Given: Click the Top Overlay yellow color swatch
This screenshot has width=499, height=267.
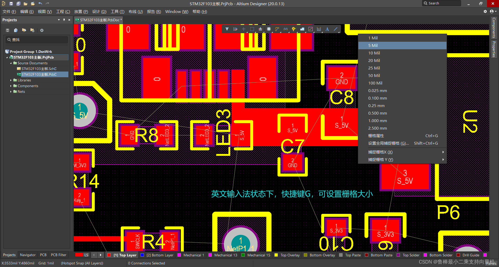Looking at the screenshot, I should (x=276, y=255).
